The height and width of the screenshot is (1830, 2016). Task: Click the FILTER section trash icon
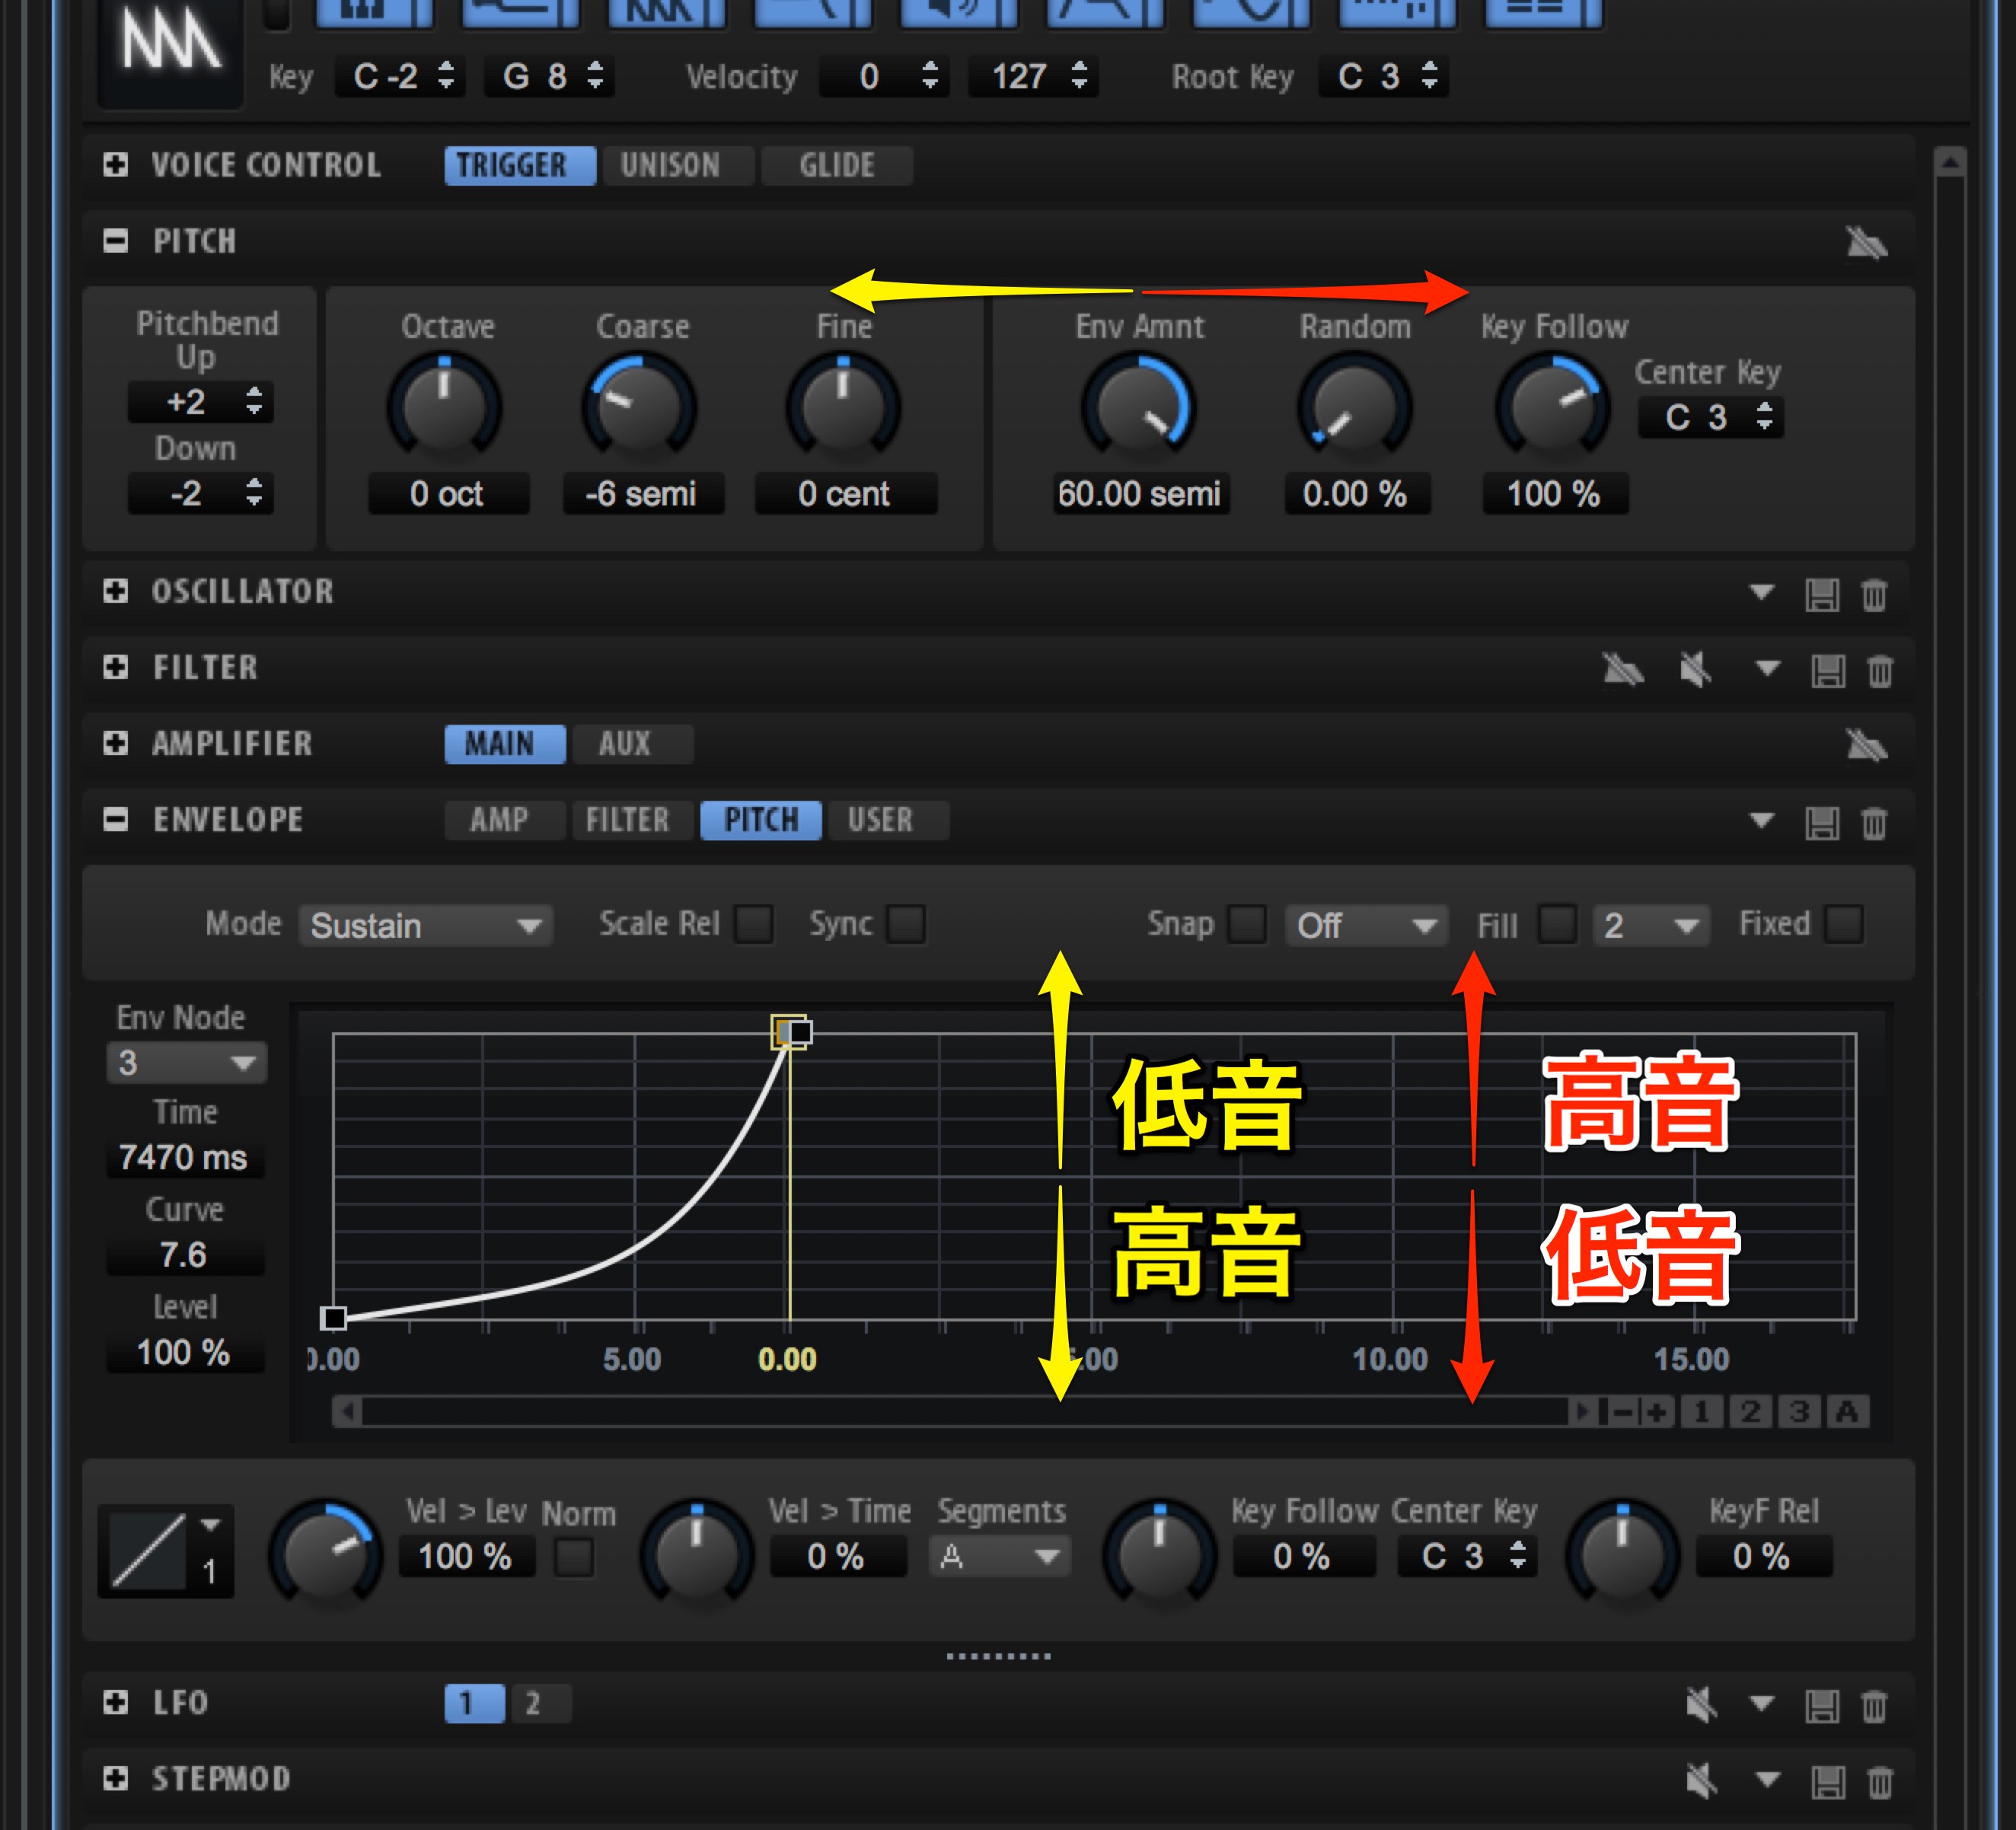pos(1880,671)
